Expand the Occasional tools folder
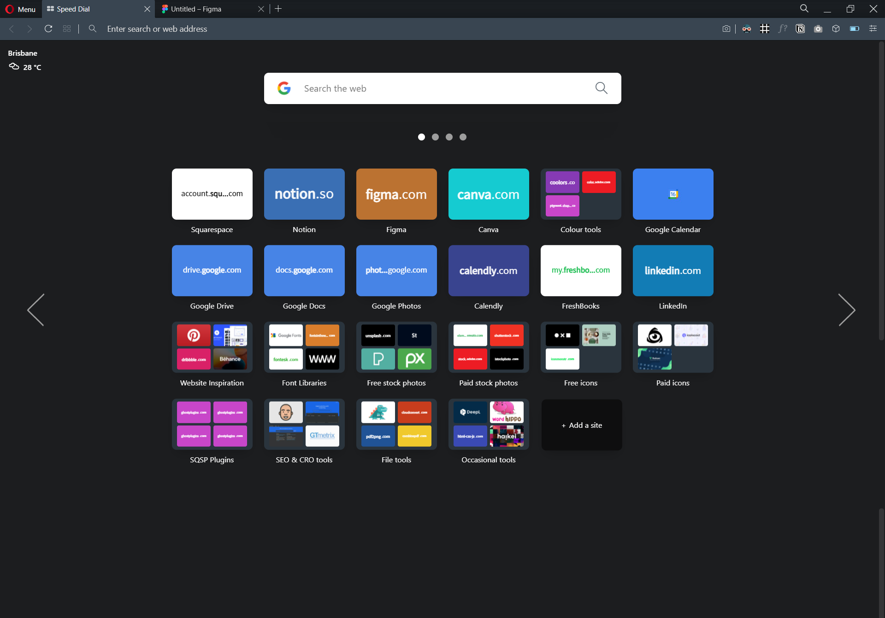Image resolution: width=885 pixels, height=618 pixels. coord(489,424)
